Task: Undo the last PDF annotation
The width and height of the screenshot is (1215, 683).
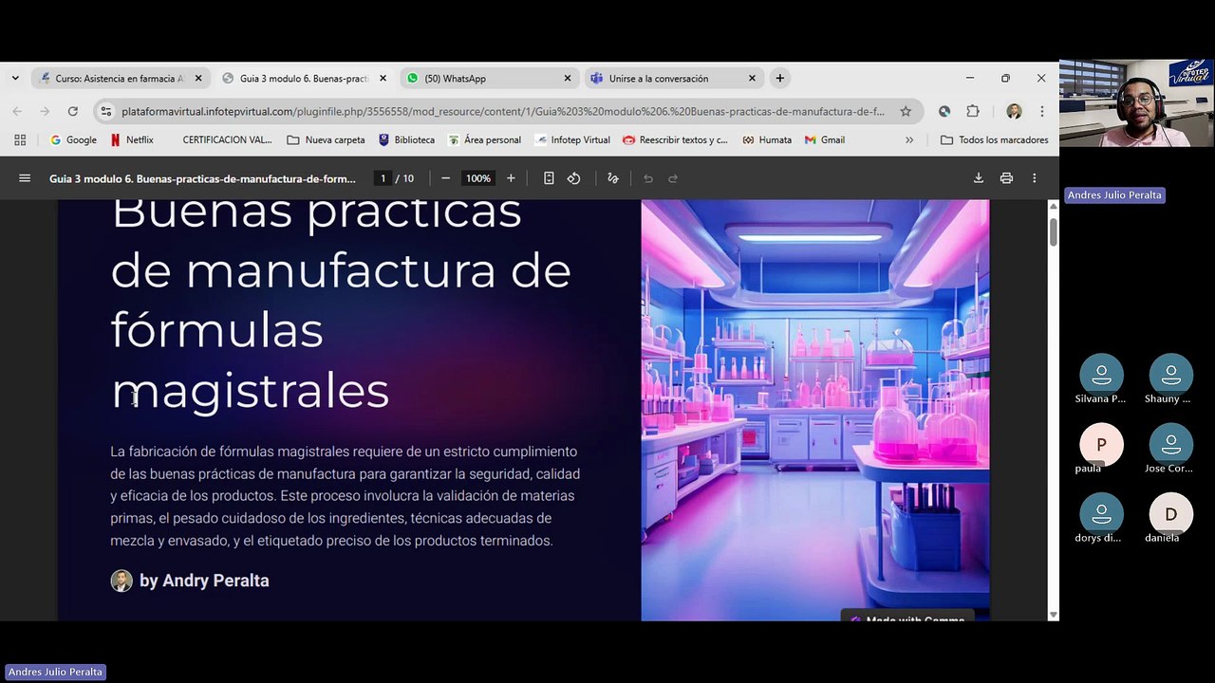Action: point(648,178)
